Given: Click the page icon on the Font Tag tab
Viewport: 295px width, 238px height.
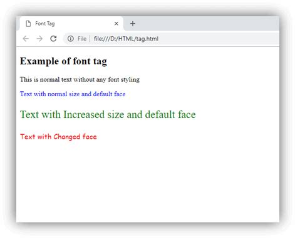Looking at the screenshot, I should click(x=28, y=24).
